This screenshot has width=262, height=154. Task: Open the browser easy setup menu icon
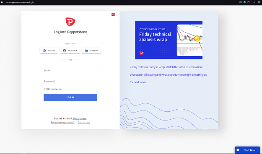point(259,3)
